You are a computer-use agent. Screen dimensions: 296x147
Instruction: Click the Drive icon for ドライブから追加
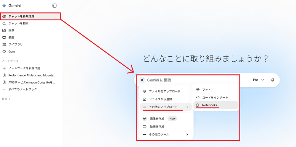coord(144,99)
